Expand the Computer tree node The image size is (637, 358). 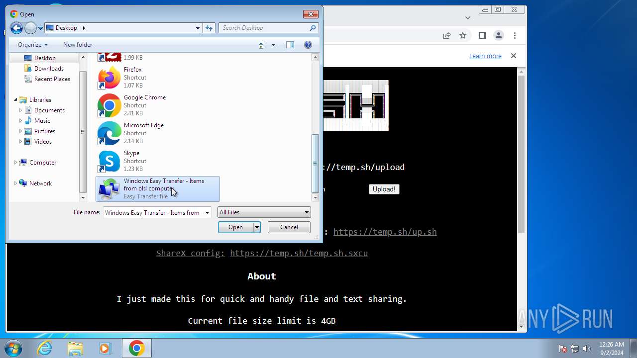pos(15,163)
